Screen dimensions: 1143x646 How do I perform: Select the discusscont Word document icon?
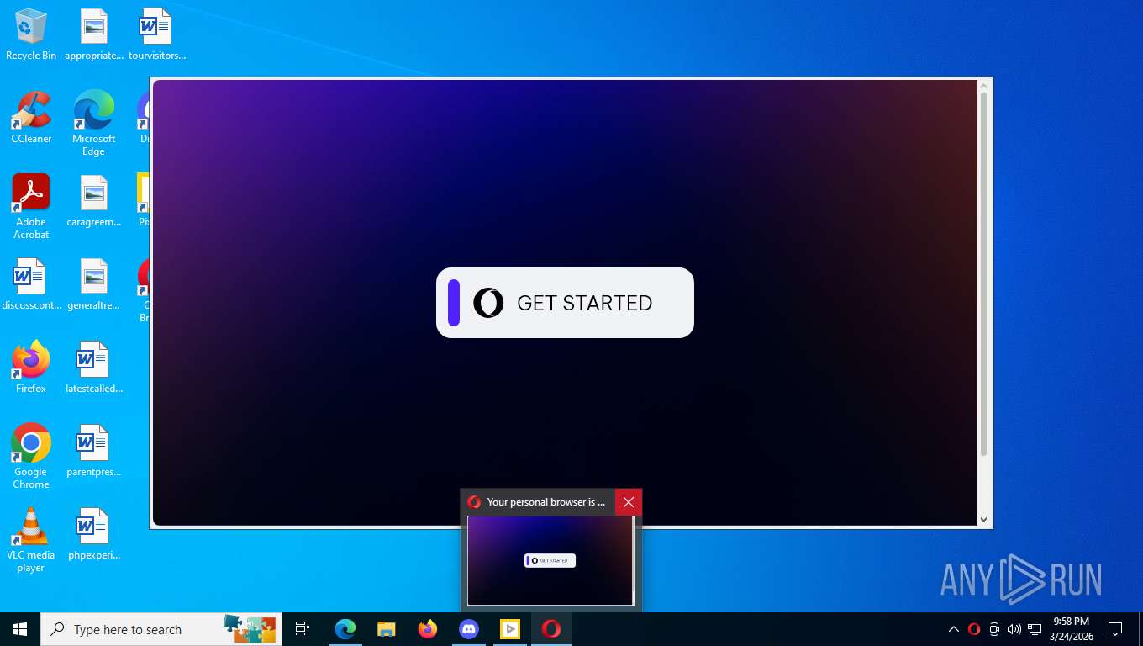pos(31,284)
